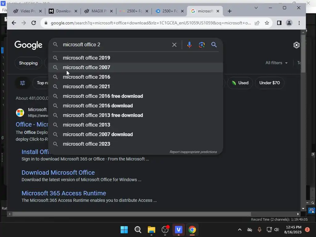Switch to the Download tab
This screenshot has width=316, height=237.
[63, 11]
